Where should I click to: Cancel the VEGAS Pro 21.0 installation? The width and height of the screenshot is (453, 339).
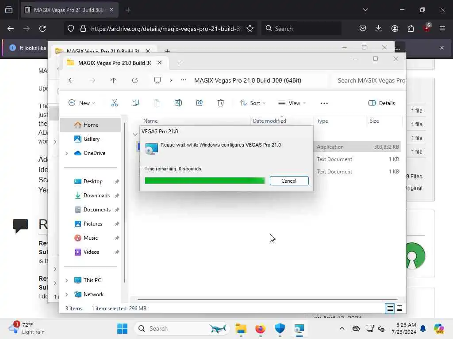289,181
